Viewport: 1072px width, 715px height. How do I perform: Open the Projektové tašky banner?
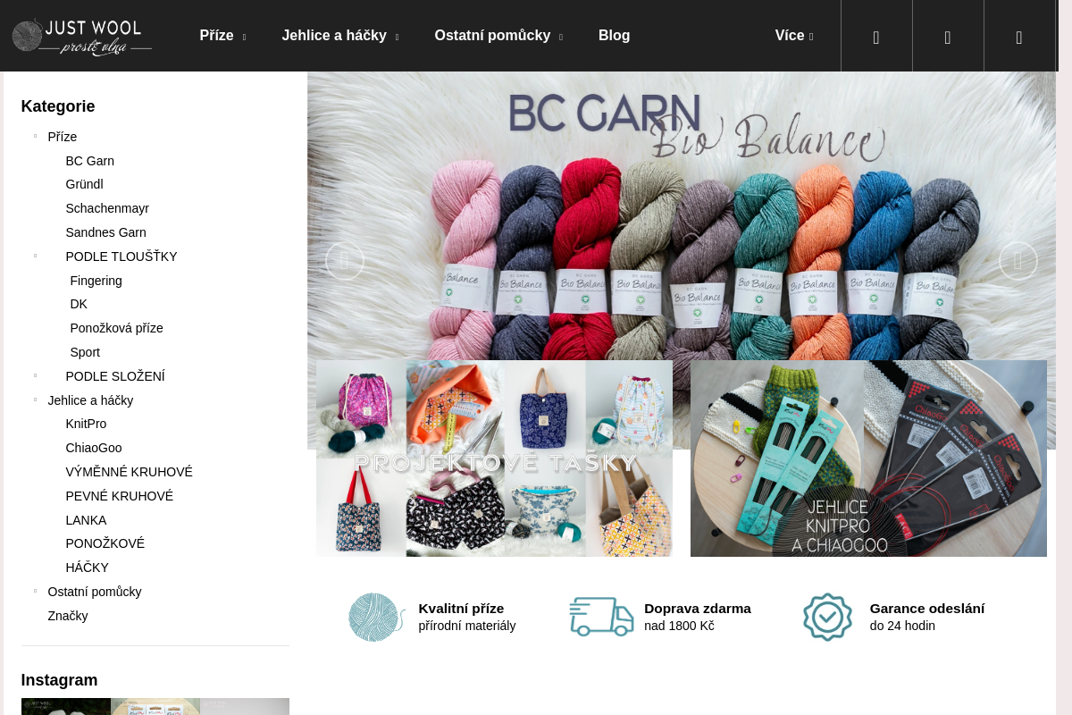coord(494,458)
